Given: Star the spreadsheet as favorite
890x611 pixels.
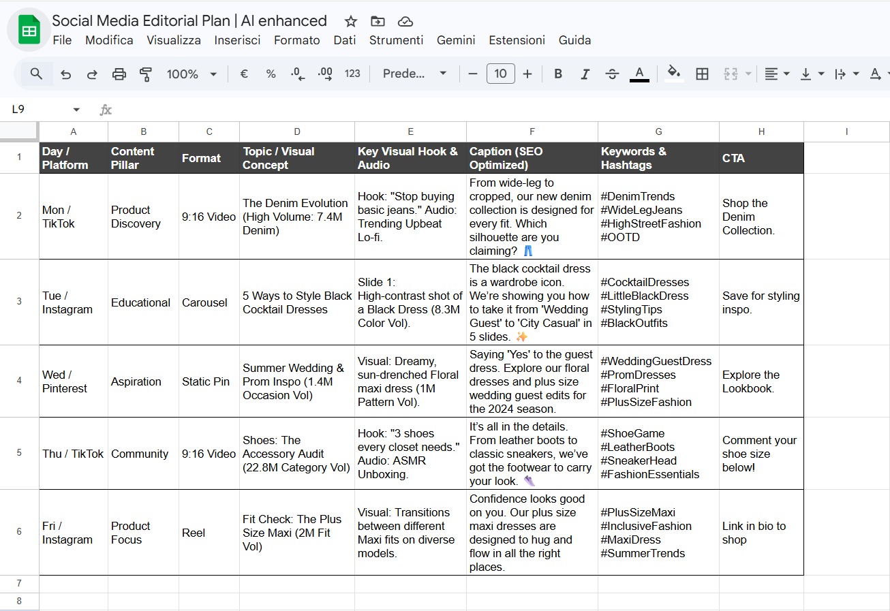Looking at the screenshot, I should 350,21.
